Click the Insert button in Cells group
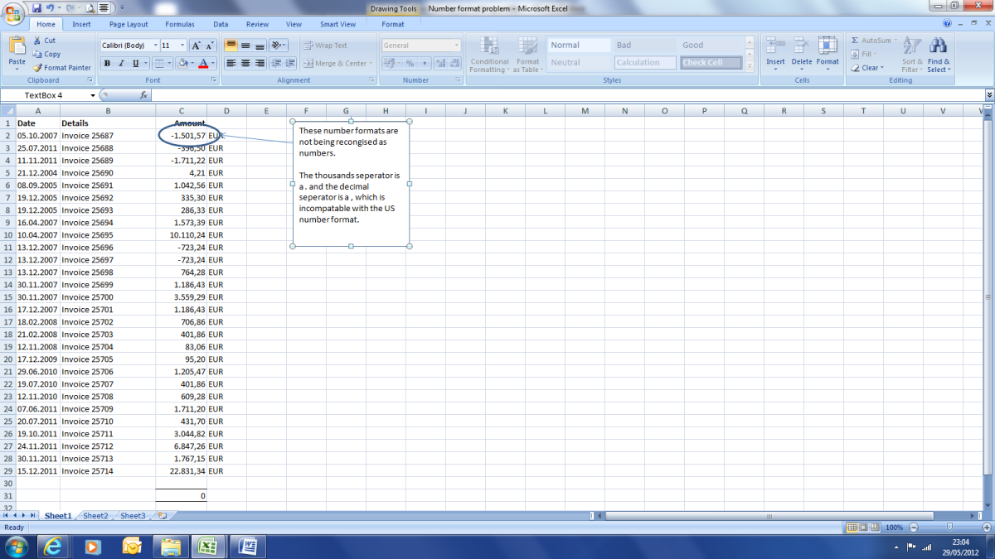This screenshot has width=995, height=559. (774, 51)
